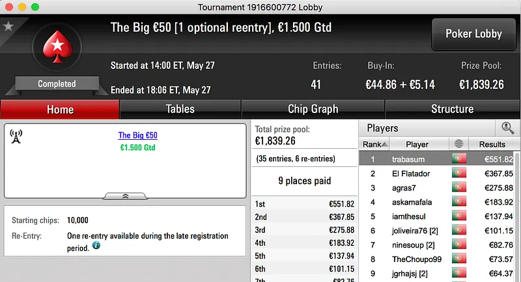This screenshot has width=521, height=282.
Task: Click the broadcast antenna icon
Action: point(16,136)
